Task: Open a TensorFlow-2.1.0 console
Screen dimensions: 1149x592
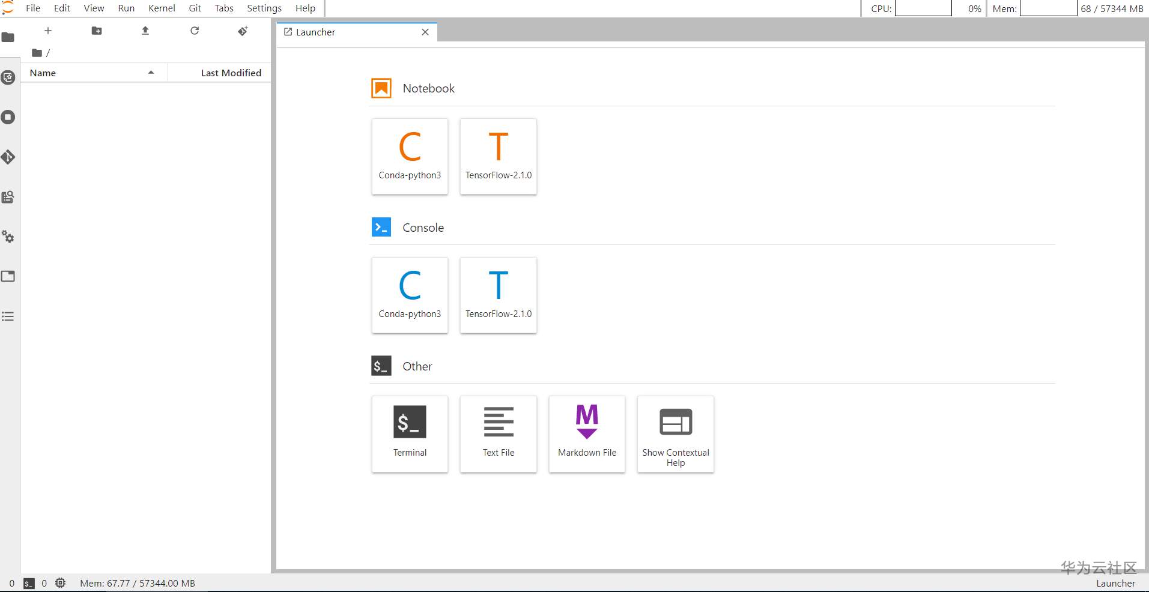Action: [499, 295]
